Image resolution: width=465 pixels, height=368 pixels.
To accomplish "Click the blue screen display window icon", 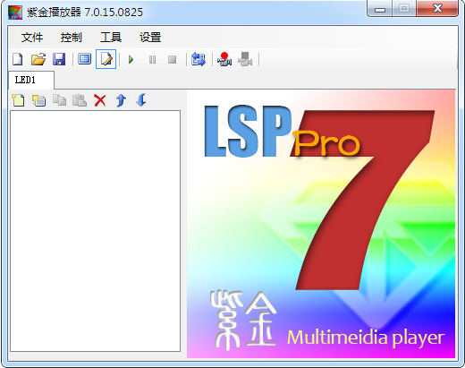I will click(85, 59).
